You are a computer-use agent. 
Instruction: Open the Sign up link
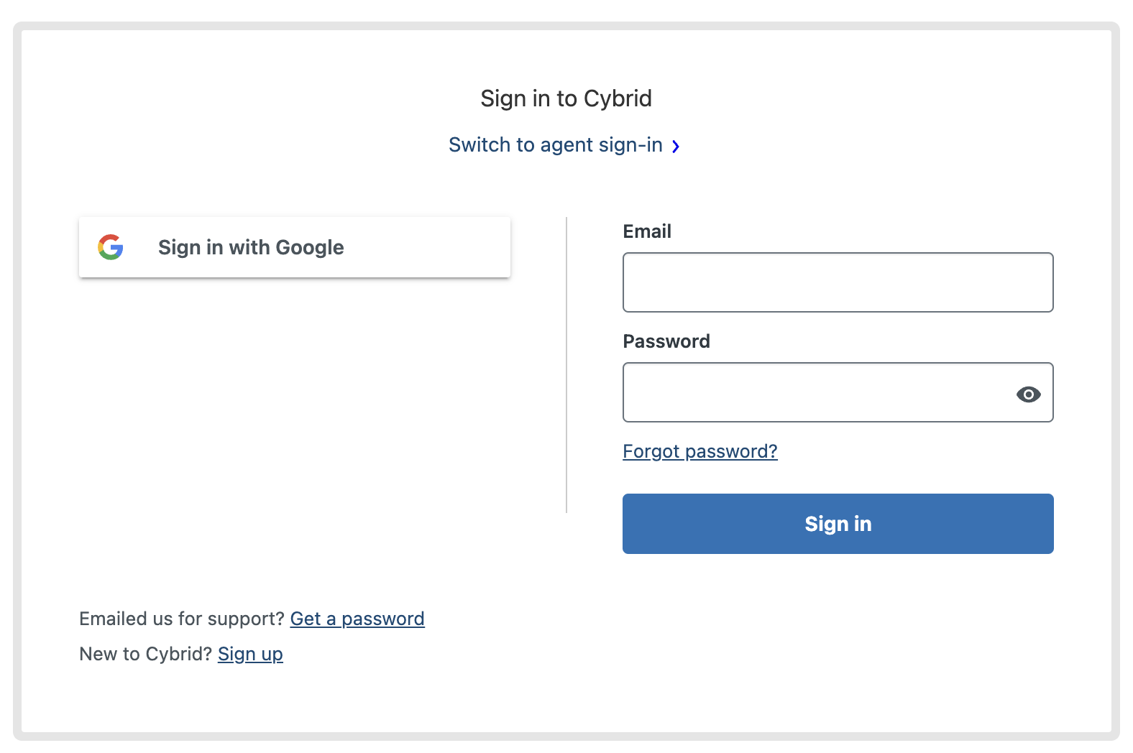pyautogui.click(x=250, y=654)
